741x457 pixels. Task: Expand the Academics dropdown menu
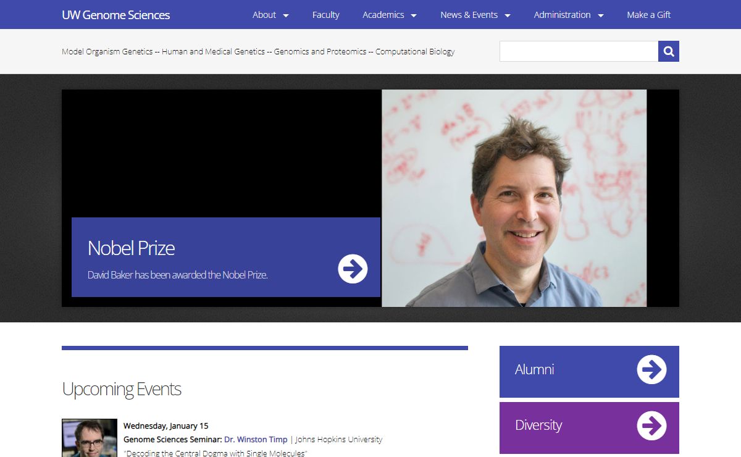coord(390,15)
